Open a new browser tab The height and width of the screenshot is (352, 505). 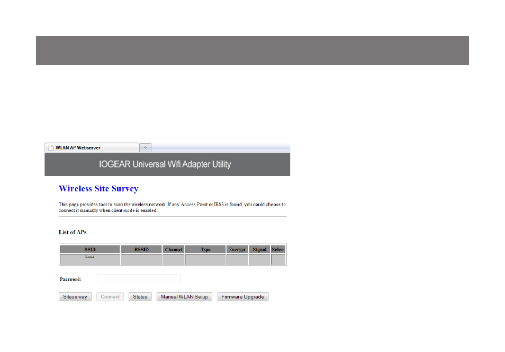click(x=146, y=148)
